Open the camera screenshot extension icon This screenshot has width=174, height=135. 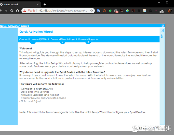click(x=150, y=11)
